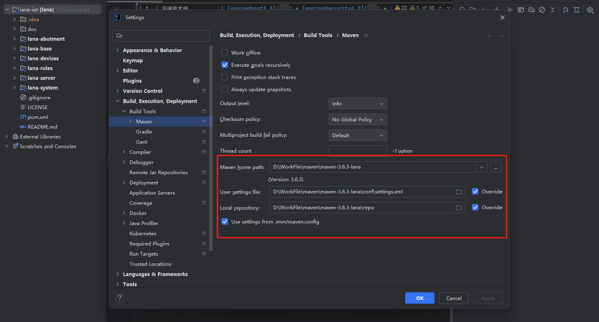
Task: Click the Toggle Skip Tests mode icon
Action: click(x=542, y=10)
